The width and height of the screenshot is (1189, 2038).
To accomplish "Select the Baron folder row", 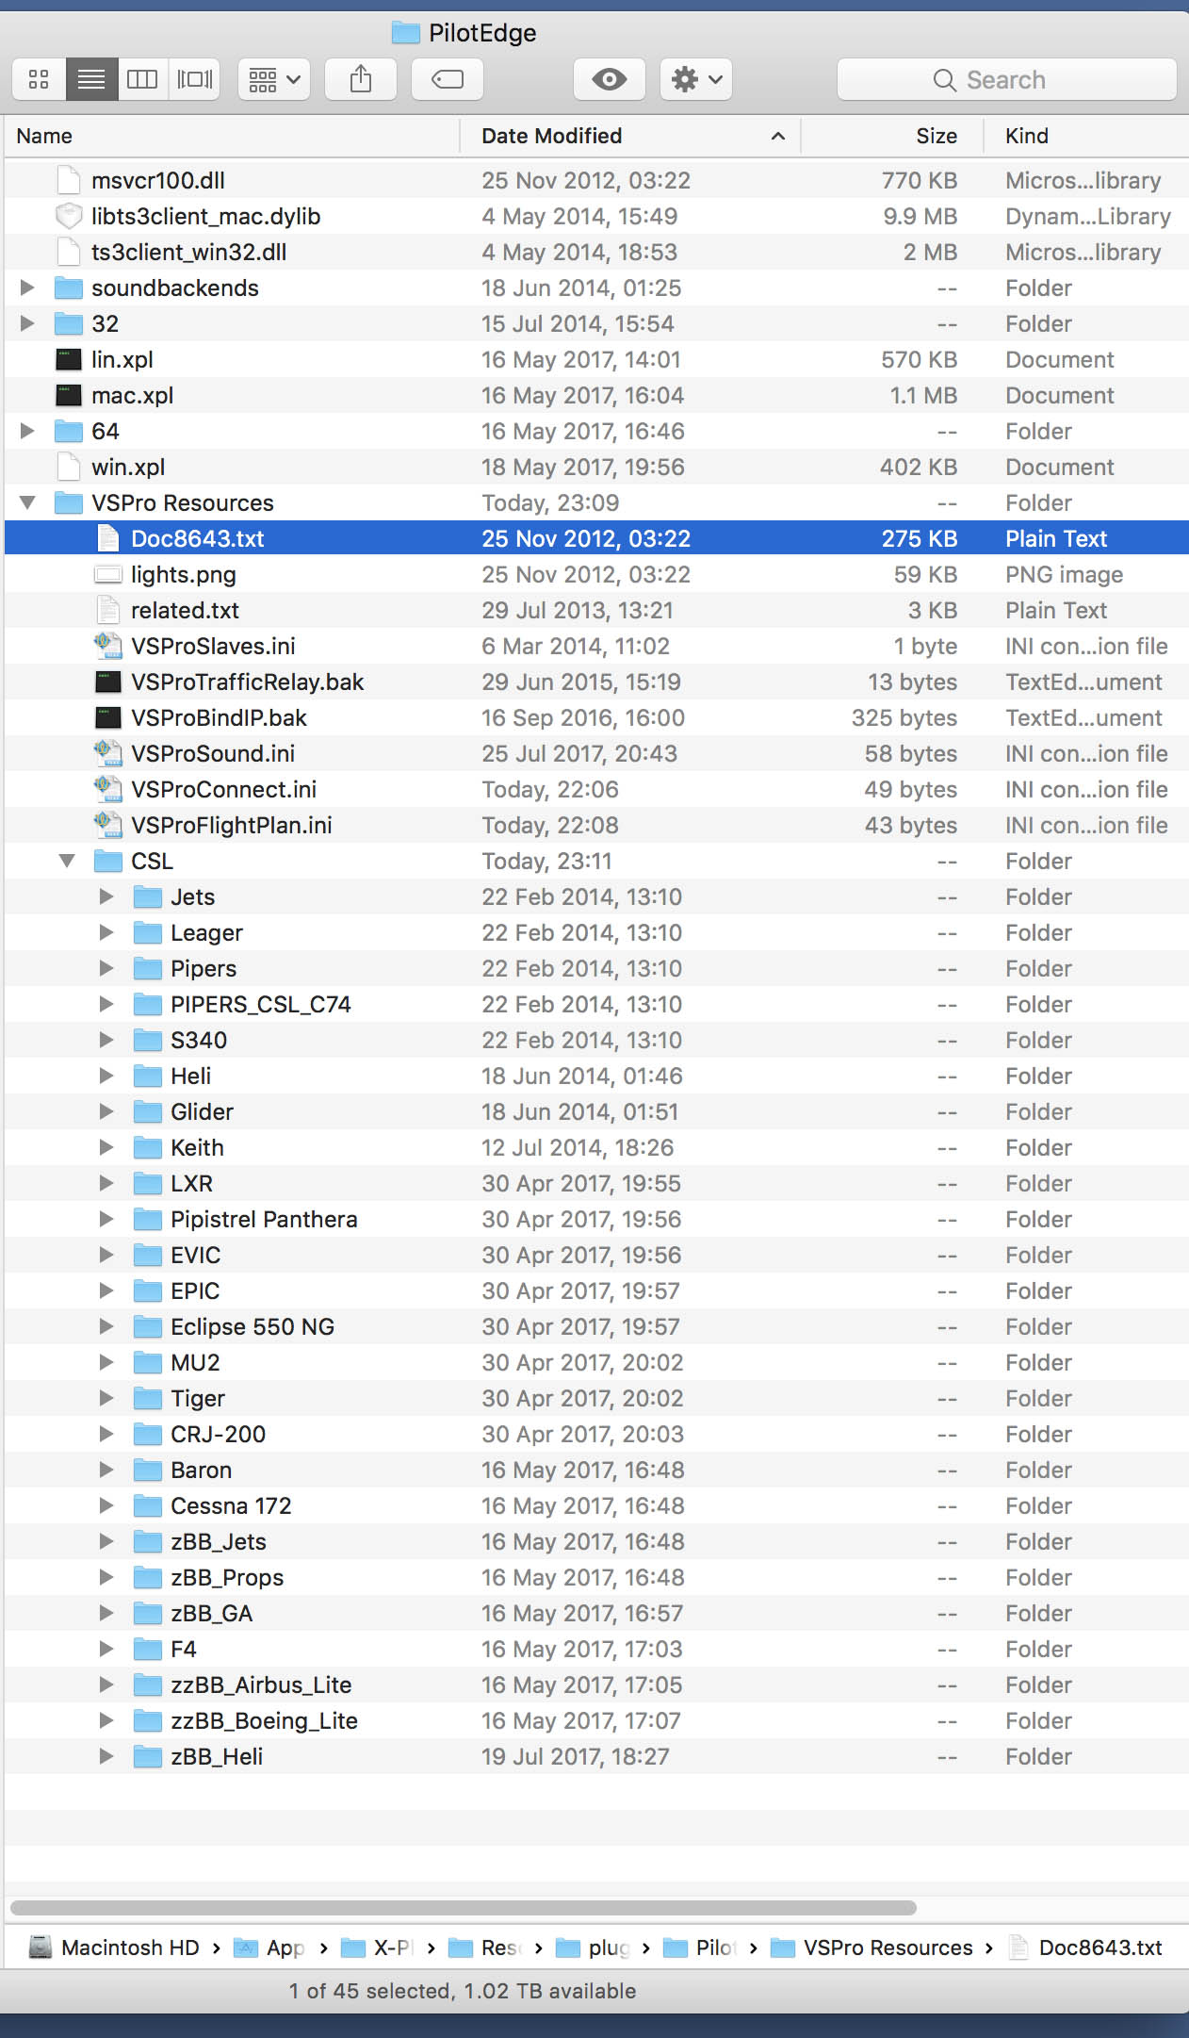I will [596, 1470].
